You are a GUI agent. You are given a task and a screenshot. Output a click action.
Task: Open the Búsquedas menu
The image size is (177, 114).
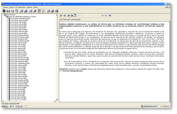(x=22, y=7)
